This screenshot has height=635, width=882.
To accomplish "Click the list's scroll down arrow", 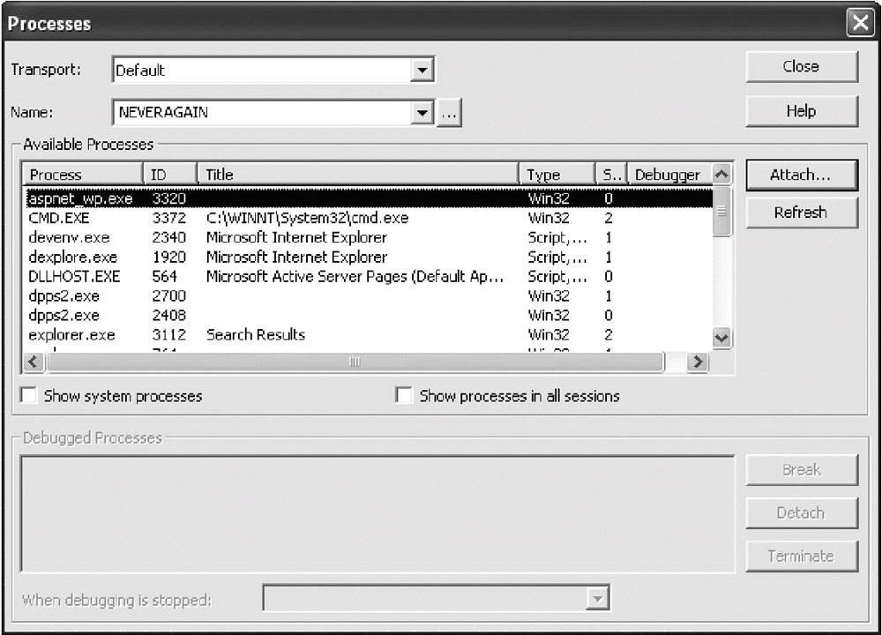I will point(721,337).
